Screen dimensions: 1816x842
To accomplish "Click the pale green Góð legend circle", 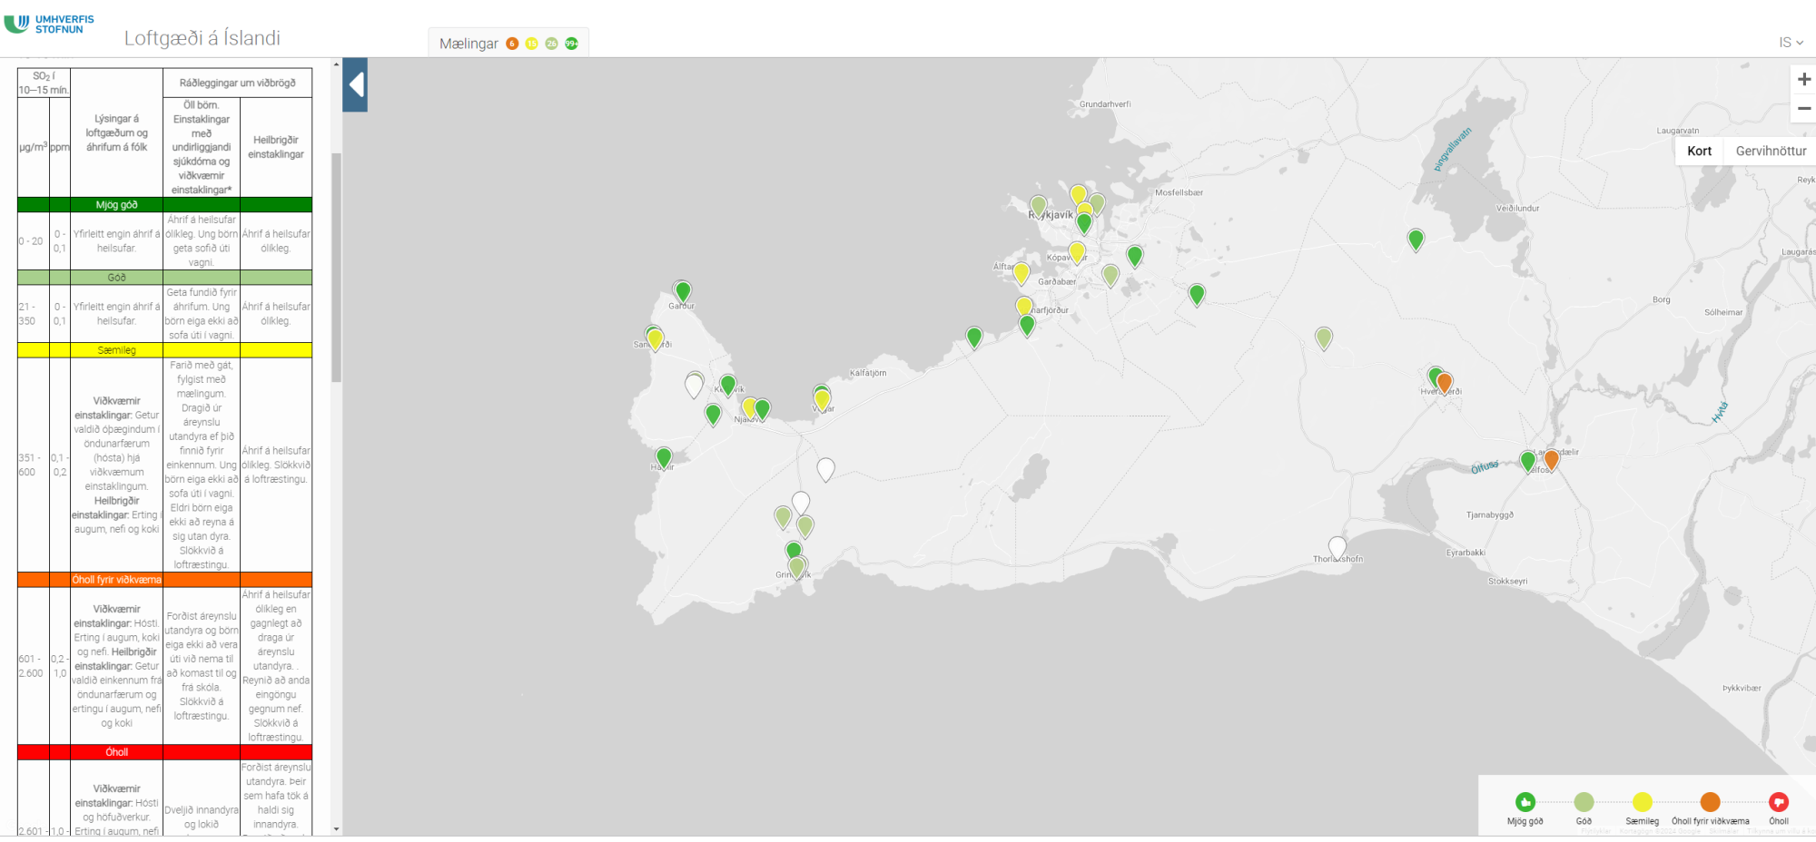I will [x=1584, y=802].
